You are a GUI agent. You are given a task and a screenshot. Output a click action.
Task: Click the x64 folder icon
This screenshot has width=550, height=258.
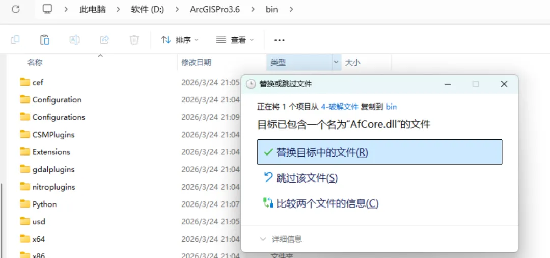click(x=25, y=239)
